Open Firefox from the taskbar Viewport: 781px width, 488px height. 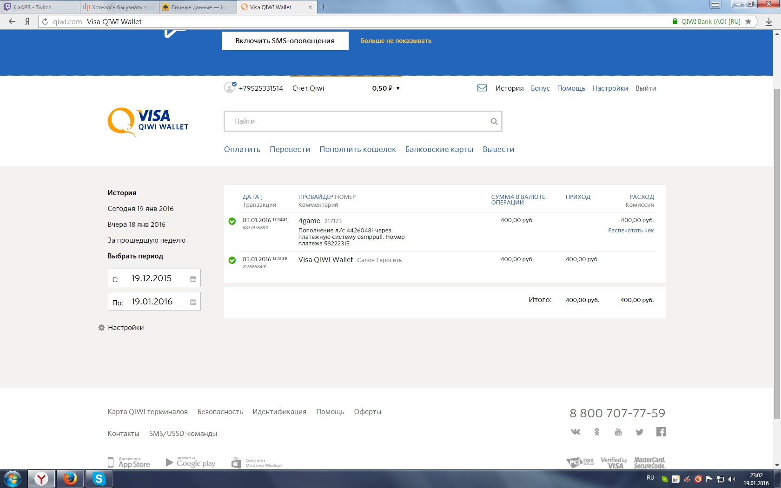(70, 479)
